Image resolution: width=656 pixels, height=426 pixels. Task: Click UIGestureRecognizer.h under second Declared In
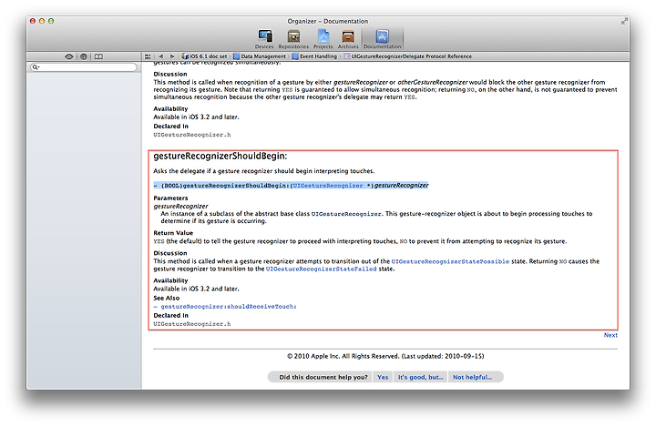[x=192, y=324]
